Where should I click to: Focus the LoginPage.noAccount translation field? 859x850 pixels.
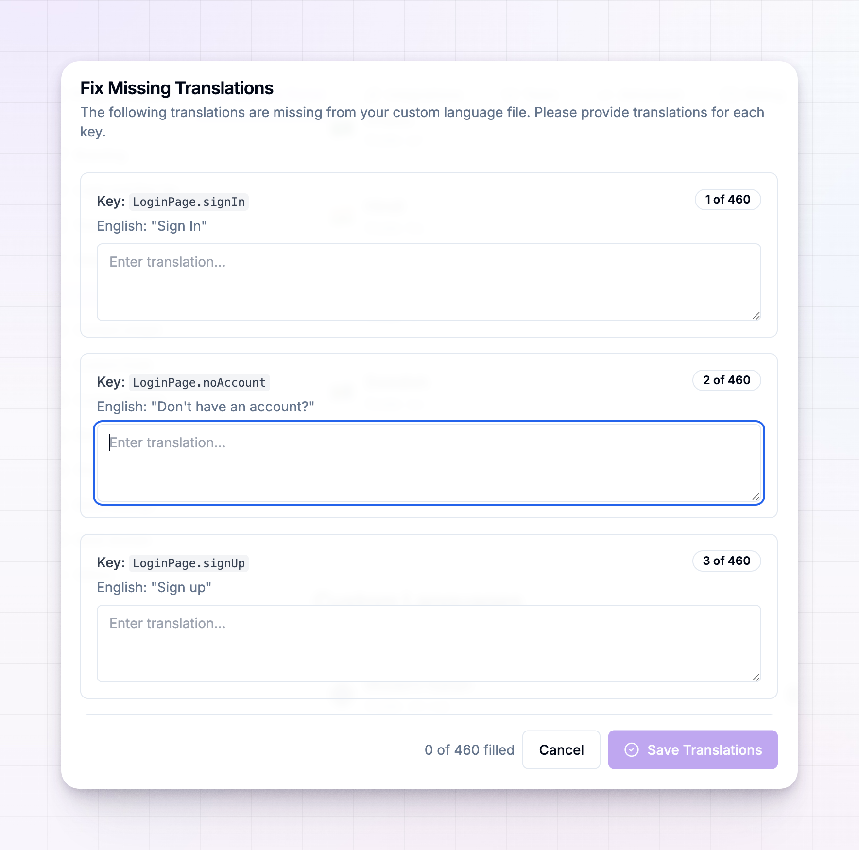pyautogui.click(x=429, y=463)
